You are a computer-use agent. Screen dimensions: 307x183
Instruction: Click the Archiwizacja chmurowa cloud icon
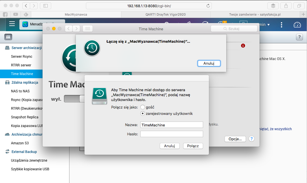[7, 135]
